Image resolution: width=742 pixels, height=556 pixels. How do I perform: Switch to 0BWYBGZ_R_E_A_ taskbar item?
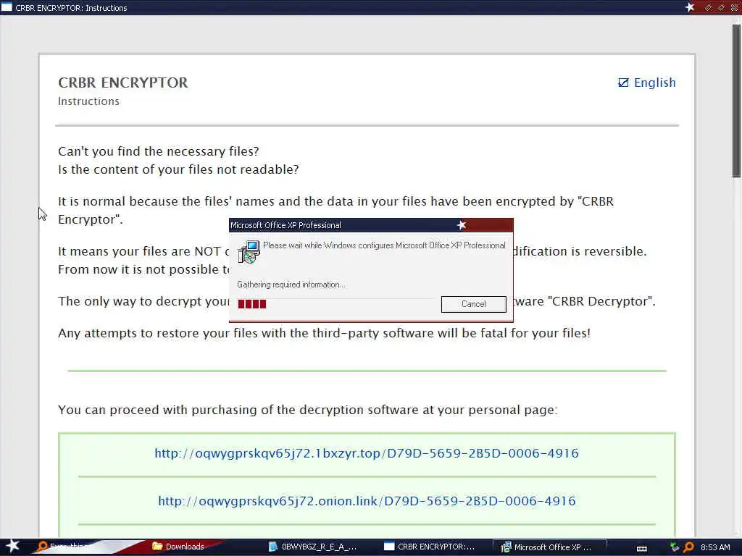312,547
